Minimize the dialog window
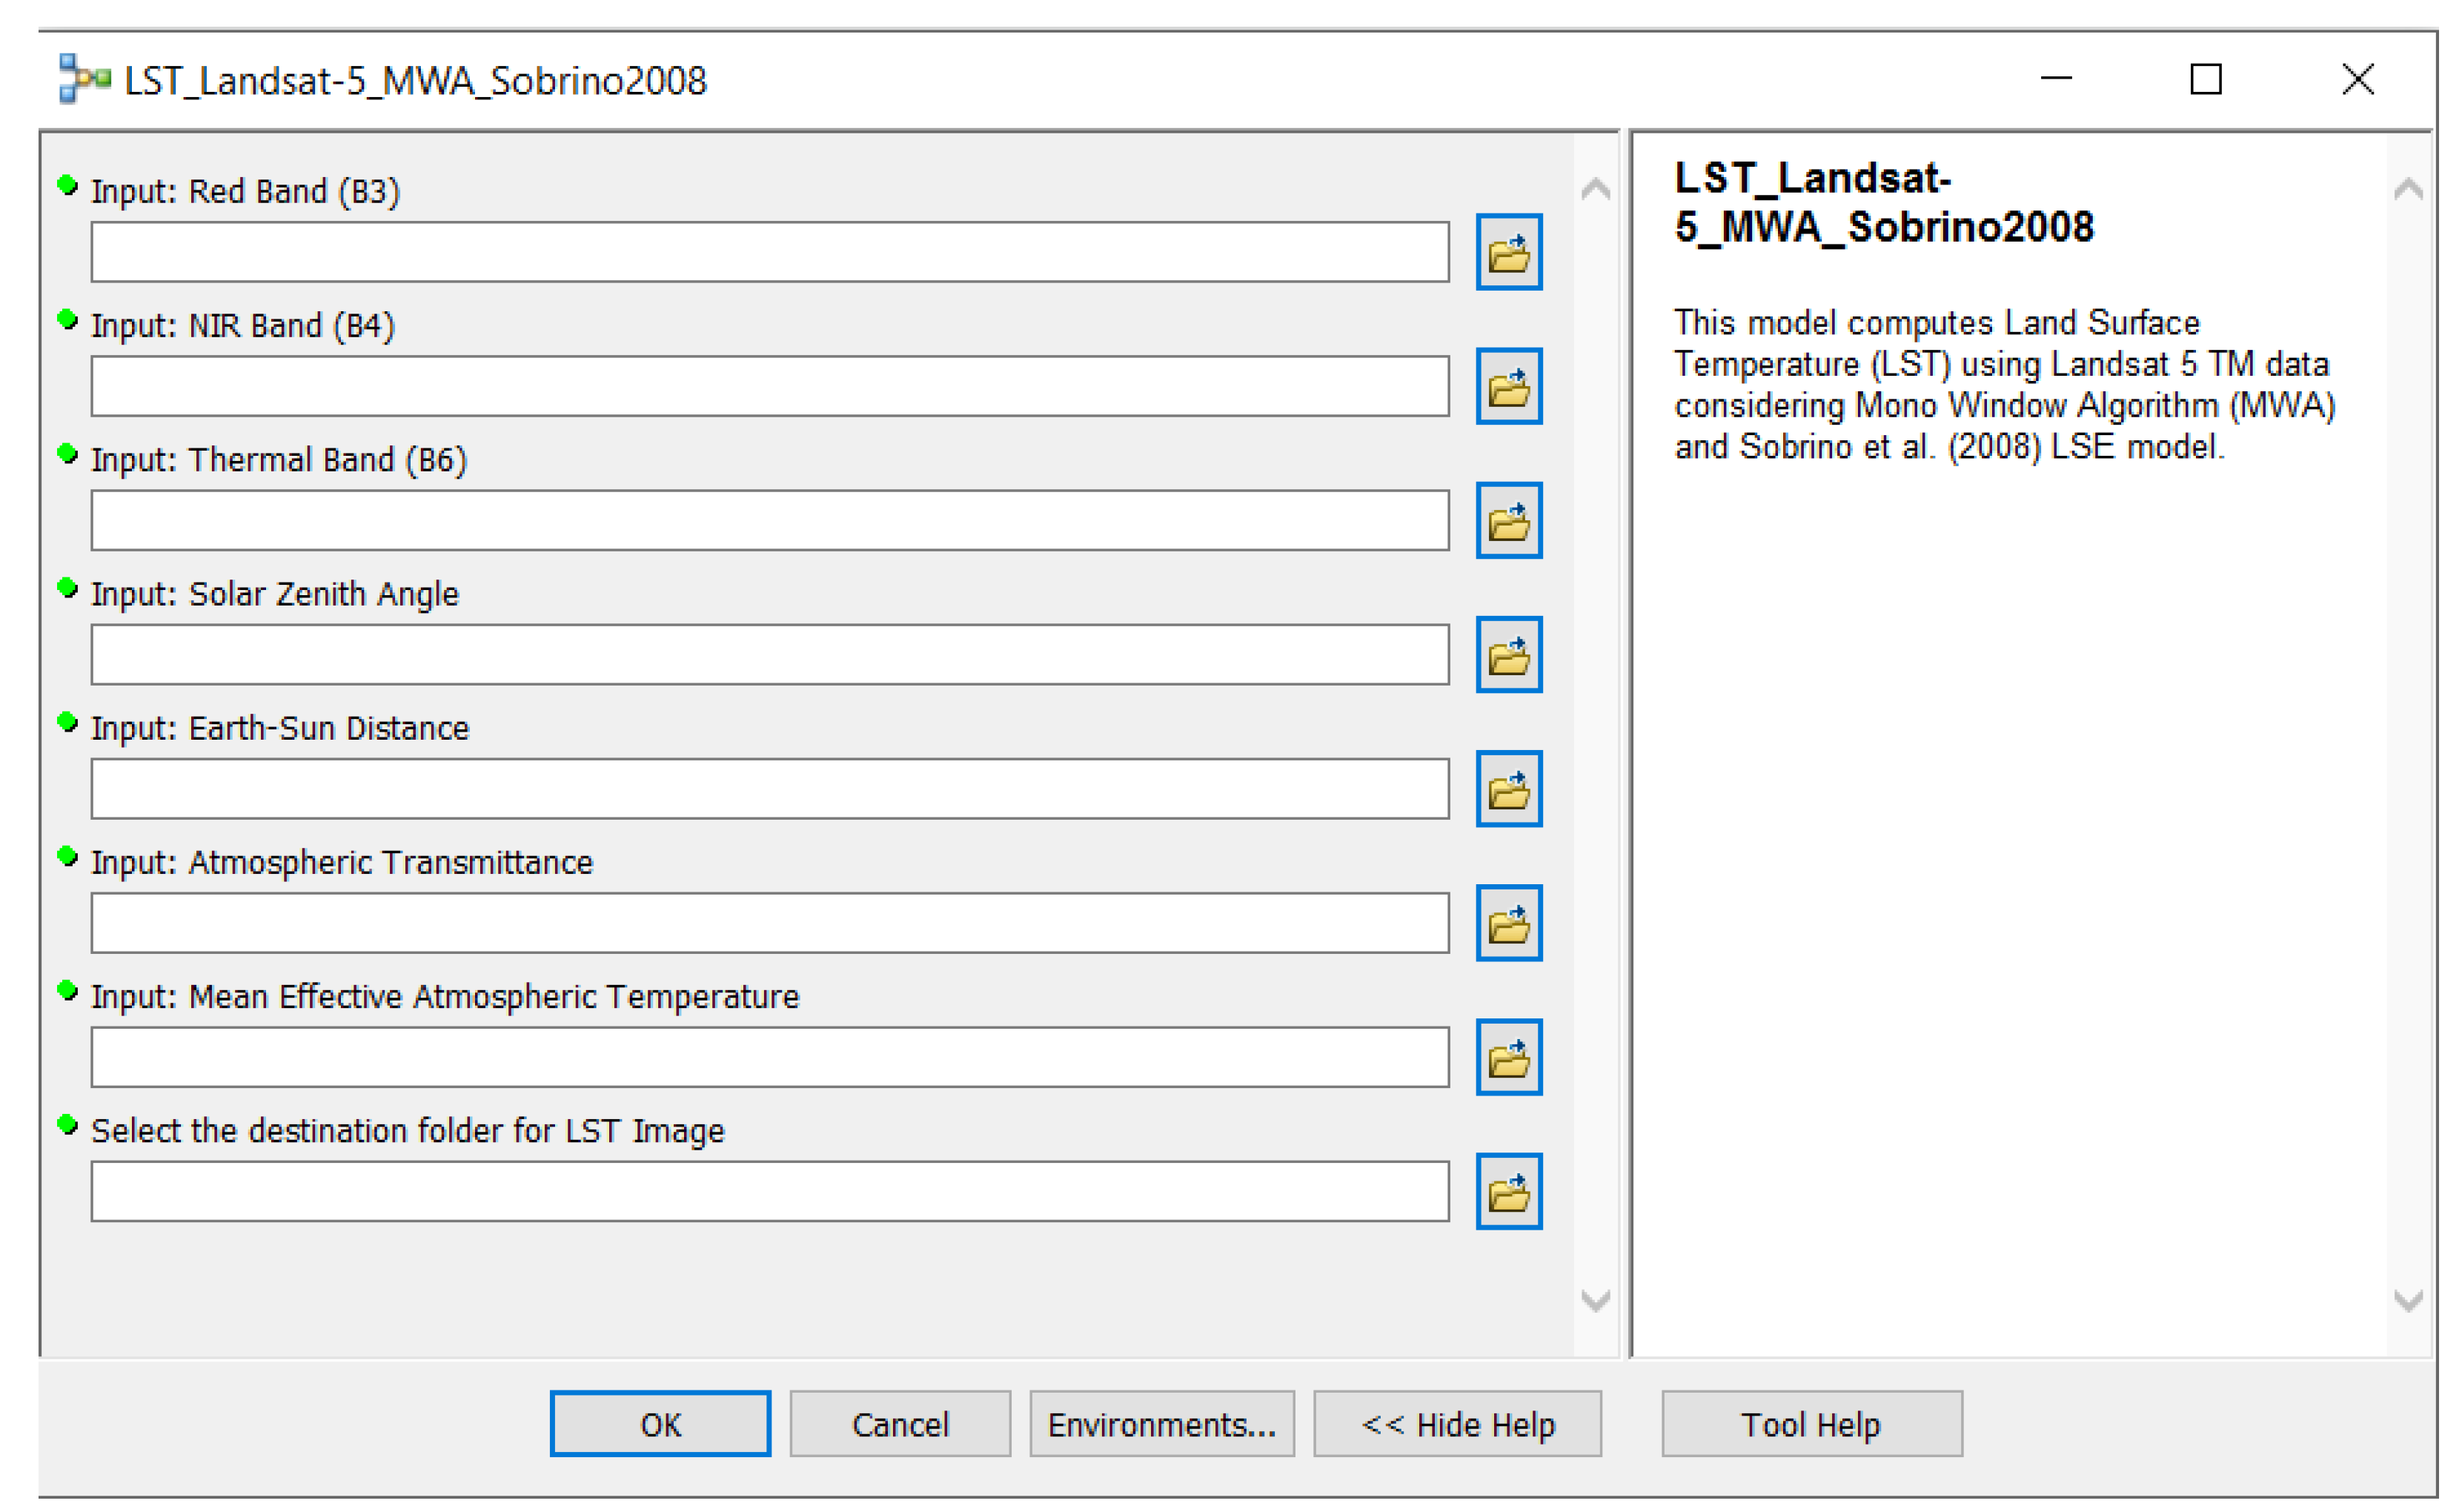Viewport: 2462px width, 1512px height. 2056,78
